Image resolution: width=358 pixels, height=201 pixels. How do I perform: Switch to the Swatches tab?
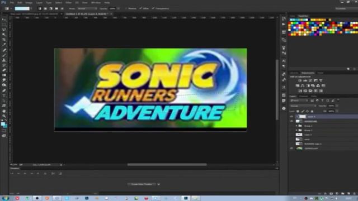click(303, 16)
